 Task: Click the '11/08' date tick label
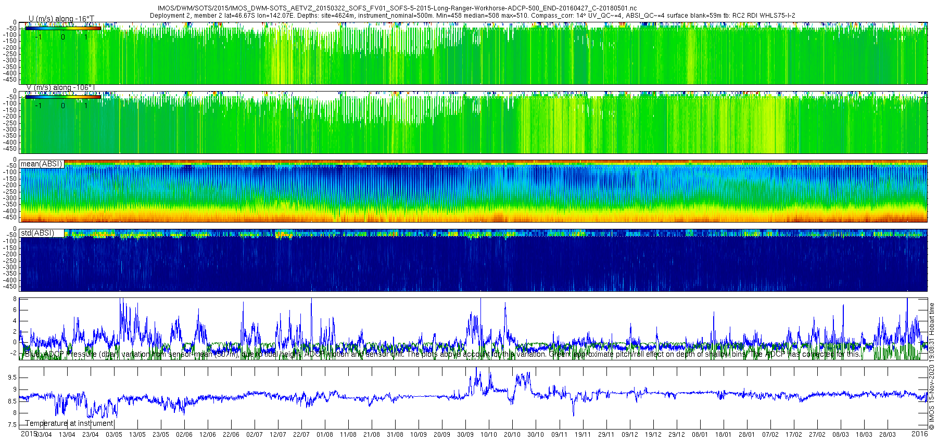coord(348,435)
